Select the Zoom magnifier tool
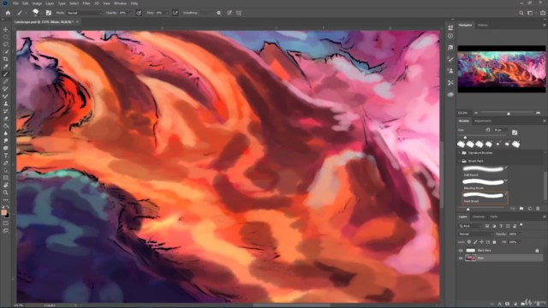The width and height of the screenshot is (548, 308). [6, 192]
